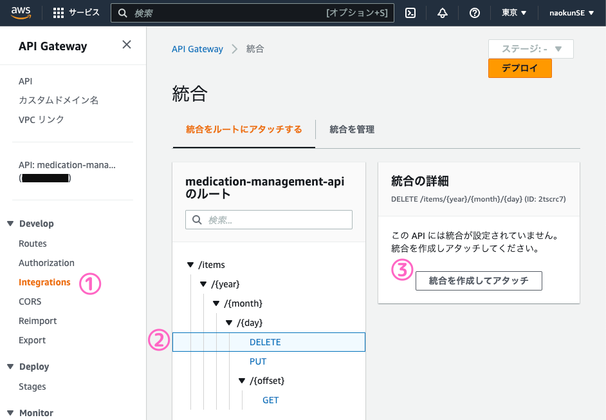Collapse the Deploy sidebar section
Screen dimensions: 606x420
point(10,366)
